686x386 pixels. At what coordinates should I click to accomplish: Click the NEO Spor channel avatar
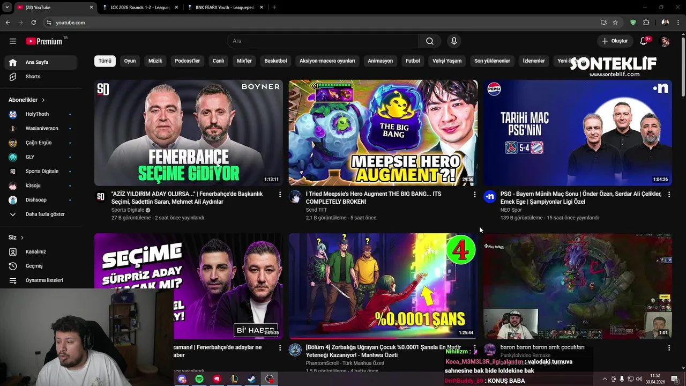coord(490,197)
